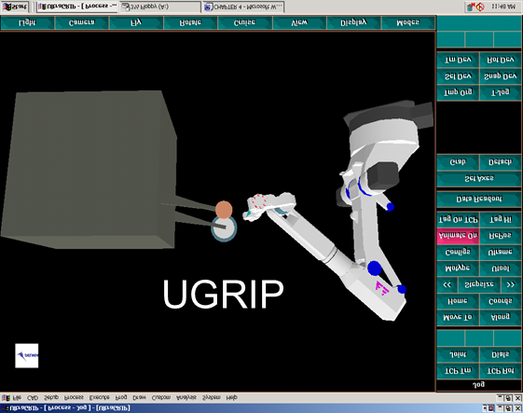Open the Process menu
523x413 pixels.
click(x=74, y=398)
